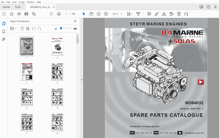Viewport: 219px width, 138px height.
Task: Select page 8 thumbnail
Action: (58, 122)
